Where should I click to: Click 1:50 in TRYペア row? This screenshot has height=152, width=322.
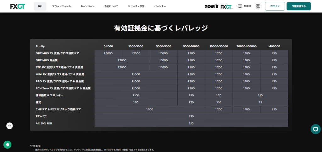191,116
